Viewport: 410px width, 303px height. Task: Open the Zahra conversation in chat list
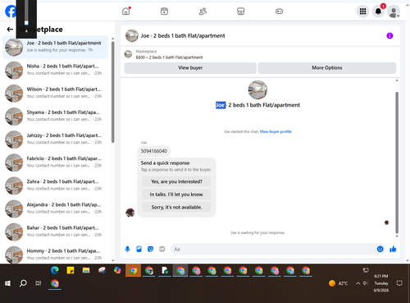[55, 186]
